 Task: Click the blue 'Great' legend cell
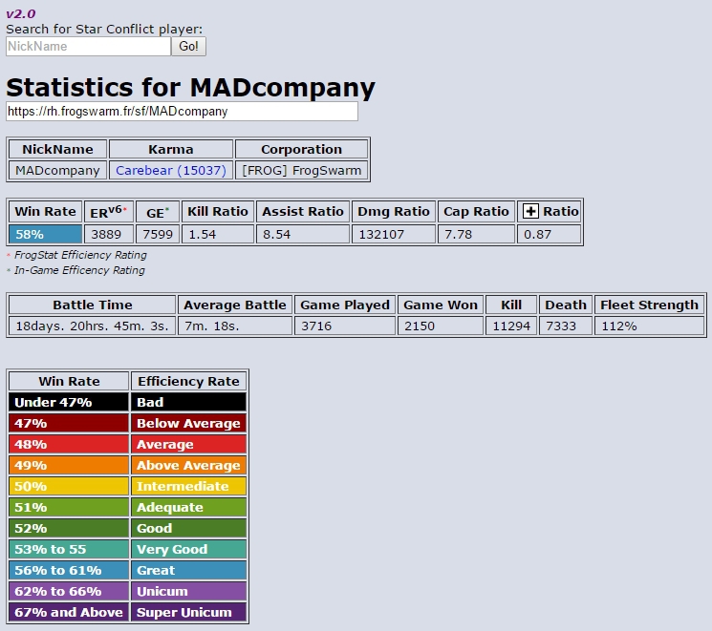188,570
